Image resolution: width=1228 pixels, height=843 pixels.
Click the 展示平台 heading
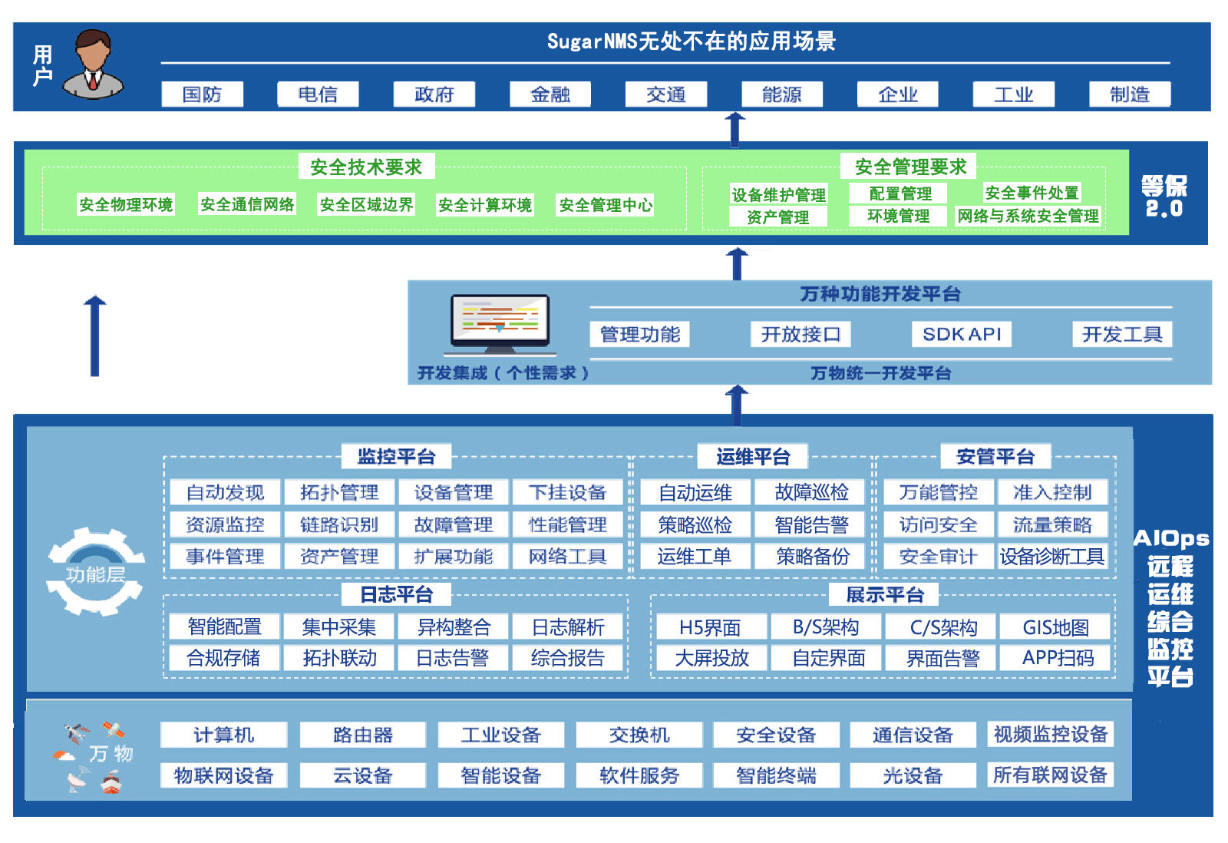pos(884,594)
